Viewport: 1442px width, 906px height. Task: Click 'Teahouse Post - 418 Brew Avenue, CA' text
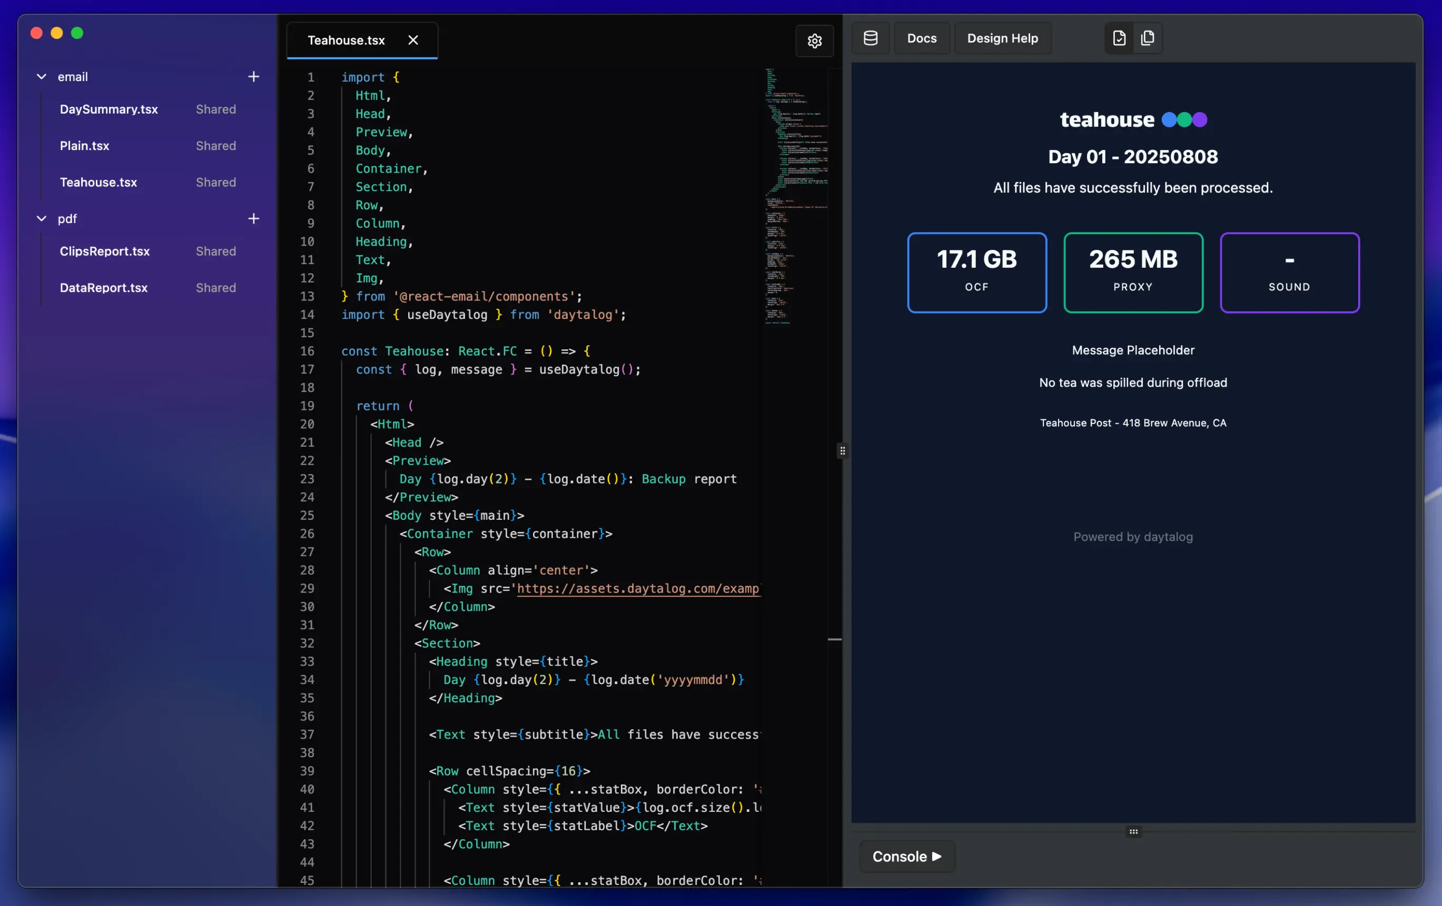click(x=1133, y=423)
